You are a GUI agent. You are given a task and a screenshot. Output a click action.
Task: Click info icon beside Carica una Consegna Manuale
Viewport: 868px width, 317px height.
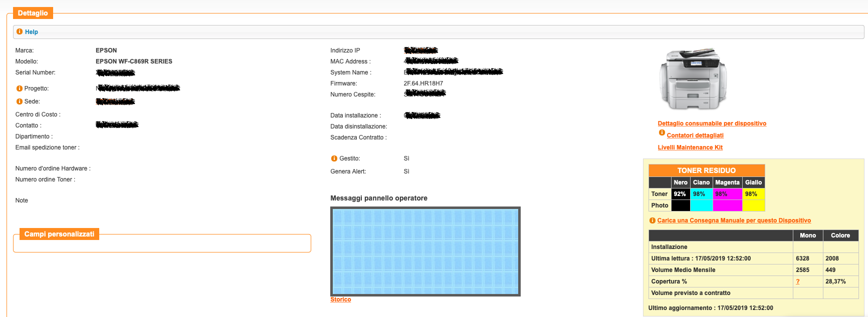[x=652, y=220]
